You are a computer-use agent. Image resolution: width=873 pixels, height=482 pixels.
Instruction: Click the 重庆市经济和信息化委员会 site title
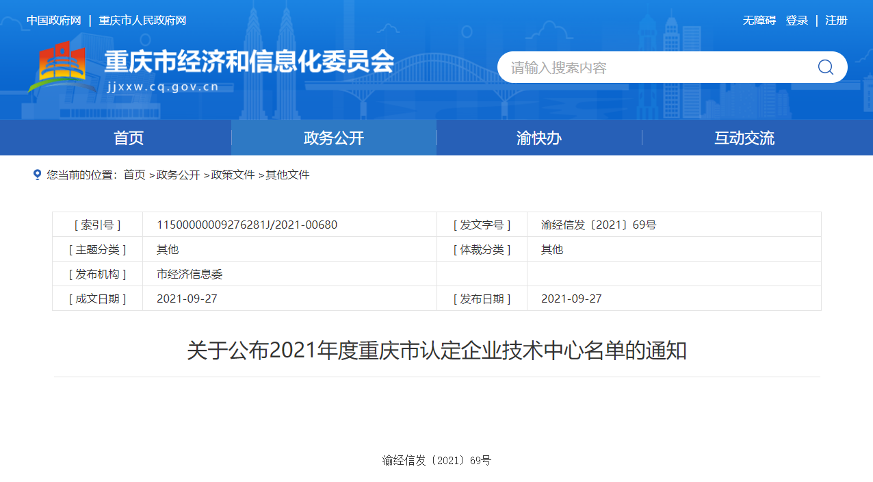coord(249,63)
